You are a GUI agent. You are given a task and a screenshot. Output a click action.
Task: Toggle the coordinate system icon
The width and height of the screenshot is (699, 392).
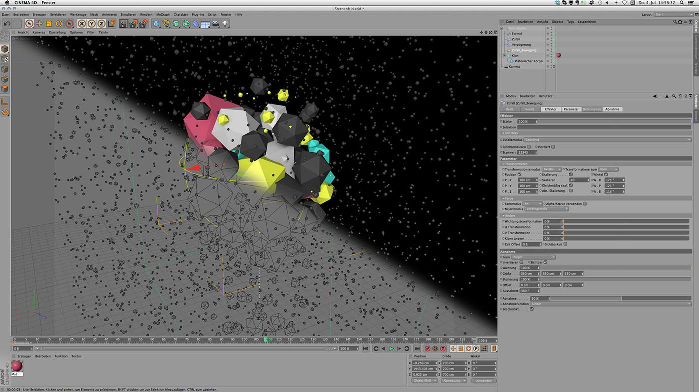pos(111,23)
